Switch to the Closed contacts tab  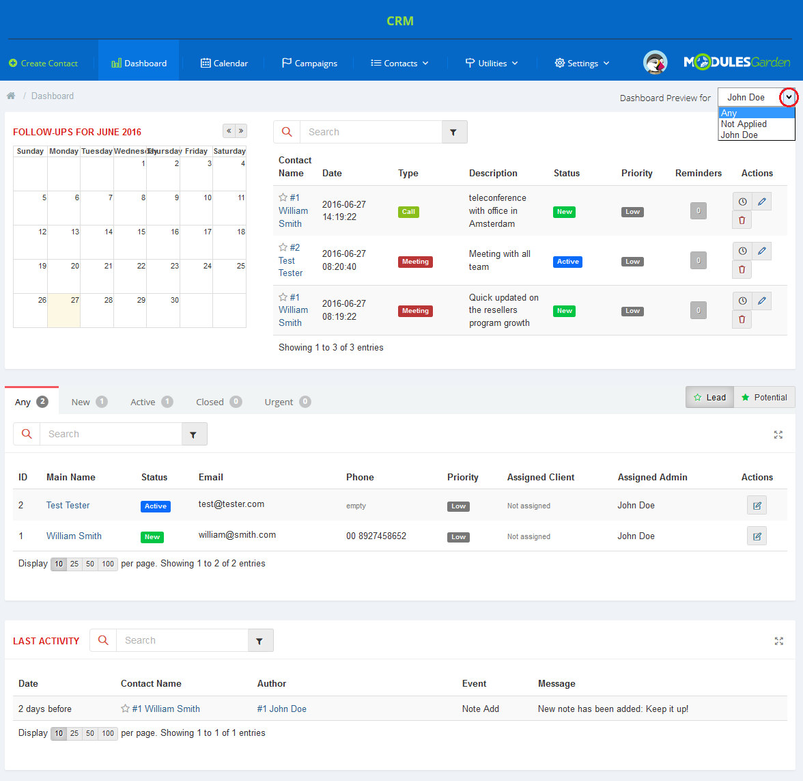pyautogui.click(x=219, y=402)
